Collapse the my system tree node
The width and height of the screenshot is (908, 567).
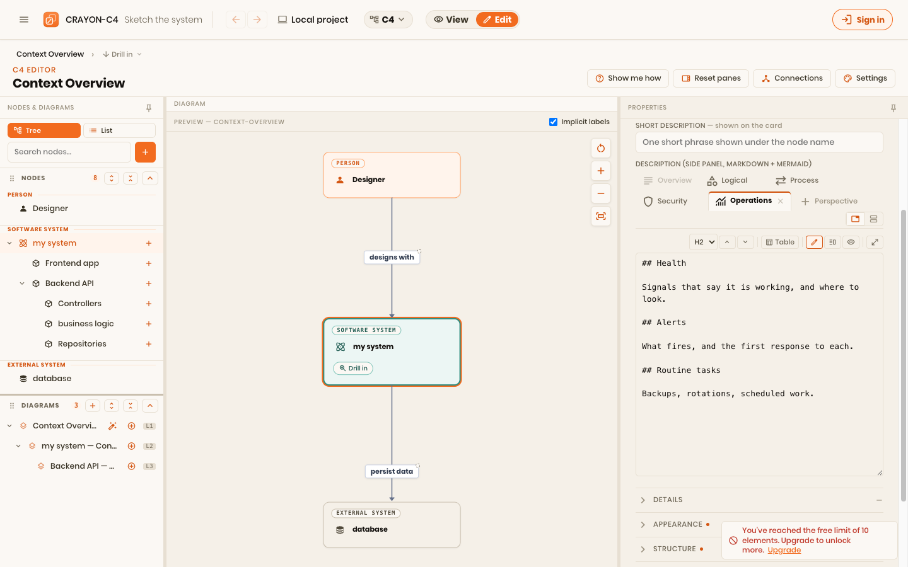click(9, 243)
